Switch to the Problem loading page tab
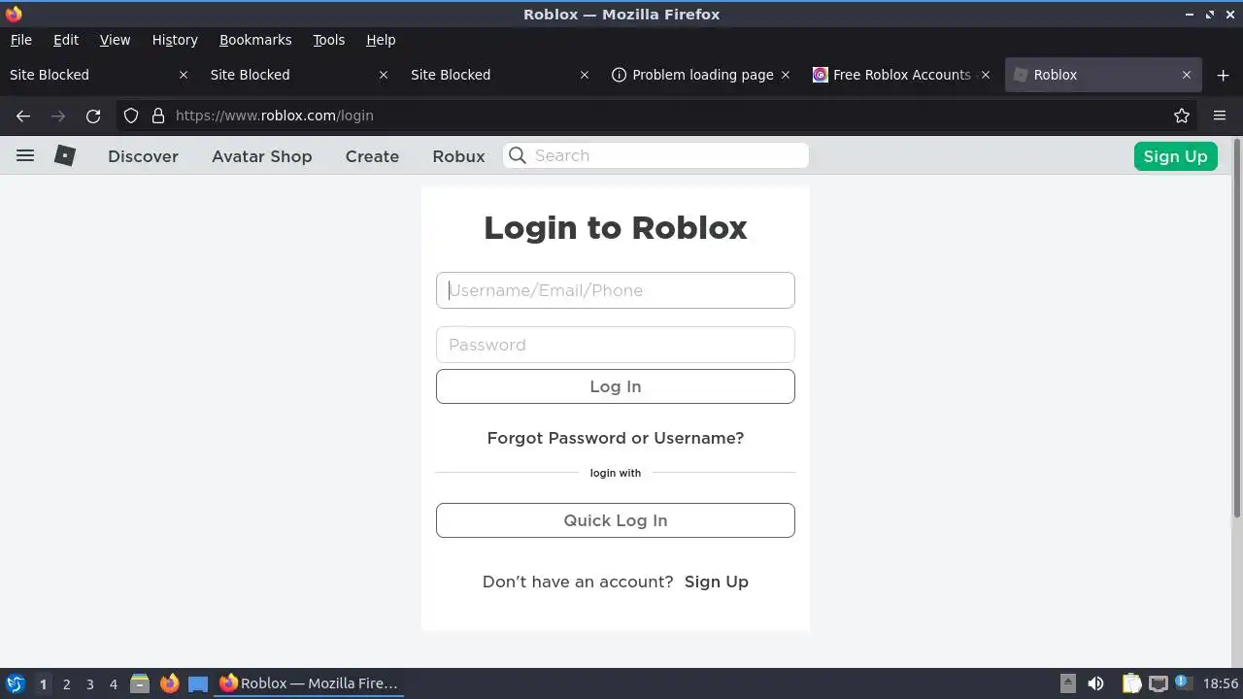This screenshot has height=699, width=1243. click(x=701, y=75)
